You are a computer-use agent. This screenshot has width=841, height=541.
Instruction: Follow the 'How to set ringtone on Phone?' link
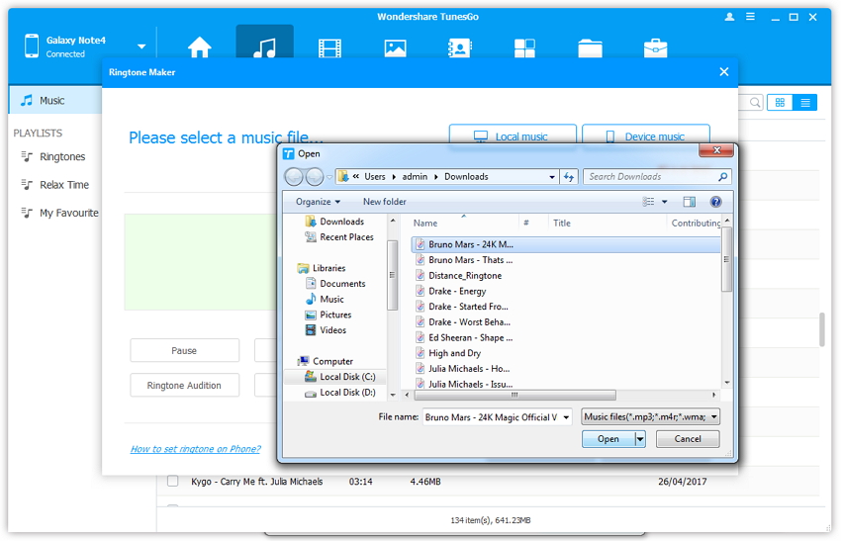point(196,449)
